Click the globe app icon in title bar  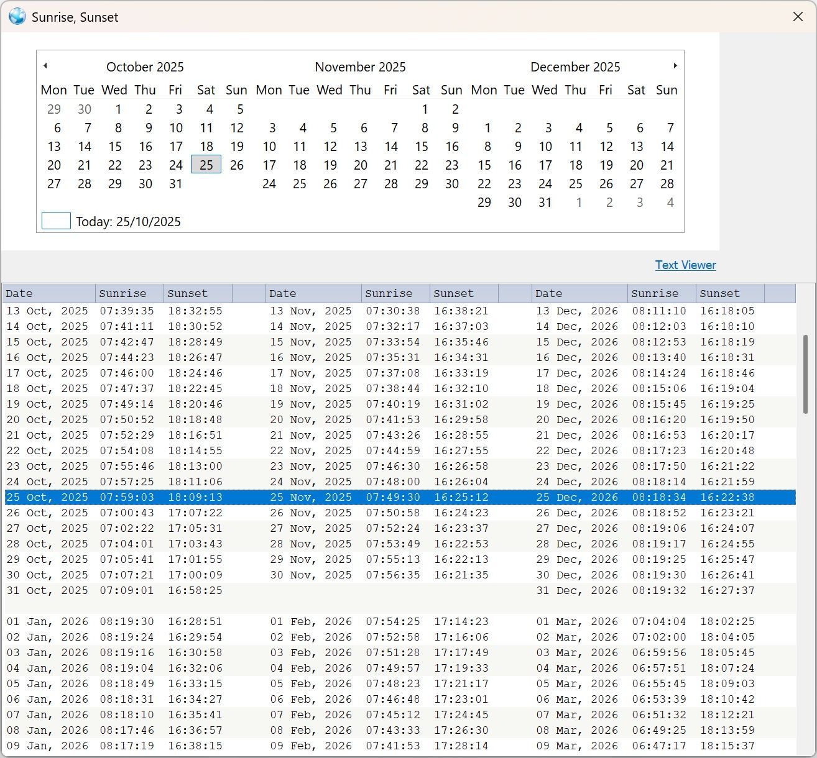[x=17, y=17]
